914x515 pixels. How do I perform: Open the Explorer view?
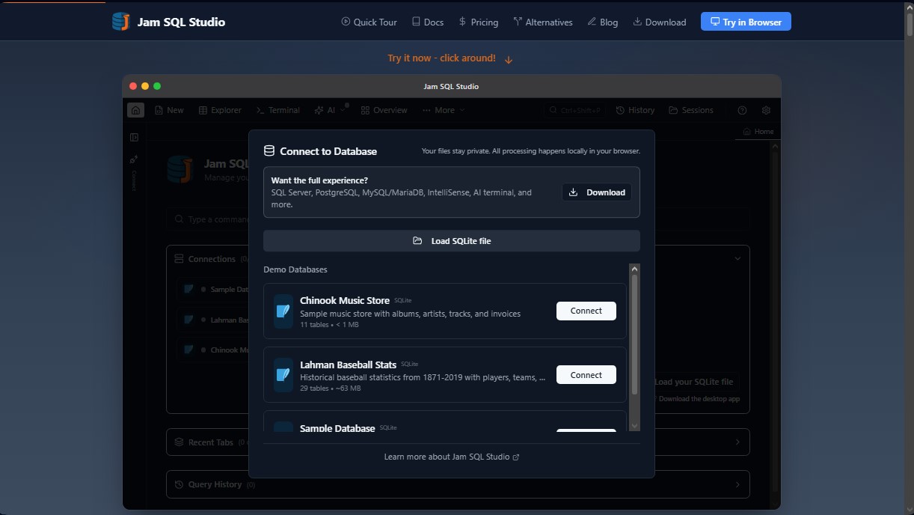tap(220, 110)
